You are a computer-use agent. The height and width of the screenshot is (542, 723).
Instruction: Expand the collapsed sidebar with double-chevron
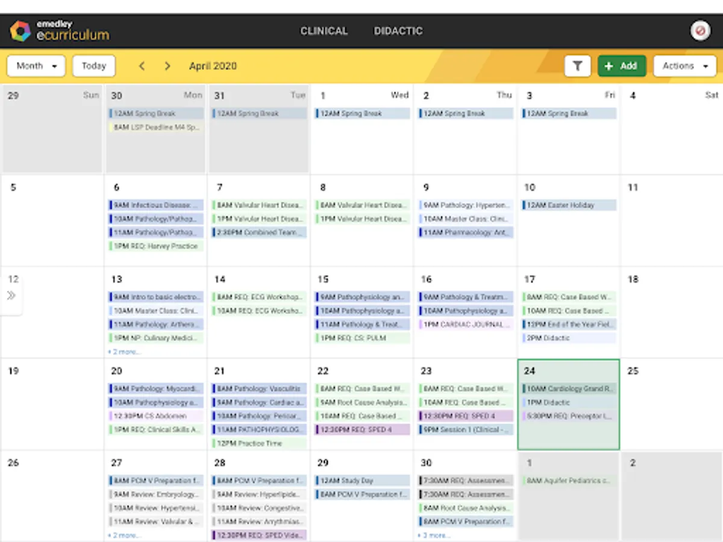pos(12,295)
